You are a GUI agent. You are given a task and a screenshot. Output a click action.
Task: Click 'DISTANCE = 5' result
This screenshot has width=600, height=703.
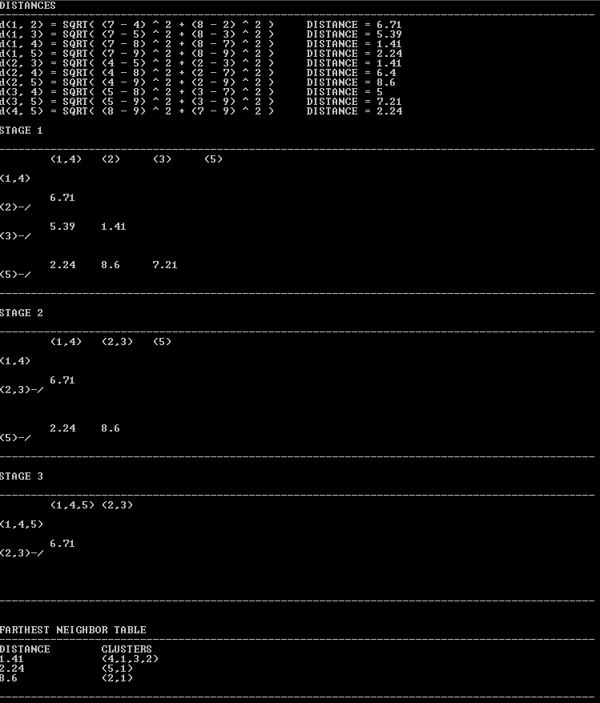tap(344, 92)
